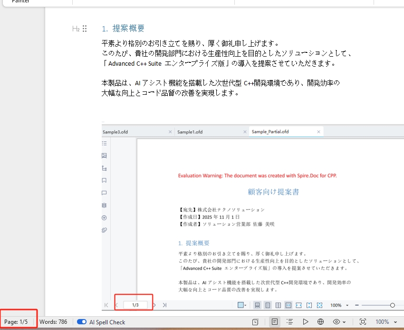Open the 100% zoom dropdown in the viewer
Viewport: 404px width, 330px height.
[x=340, y=305]
